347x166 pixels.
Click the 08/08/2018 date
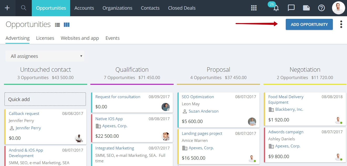point(332,97)
